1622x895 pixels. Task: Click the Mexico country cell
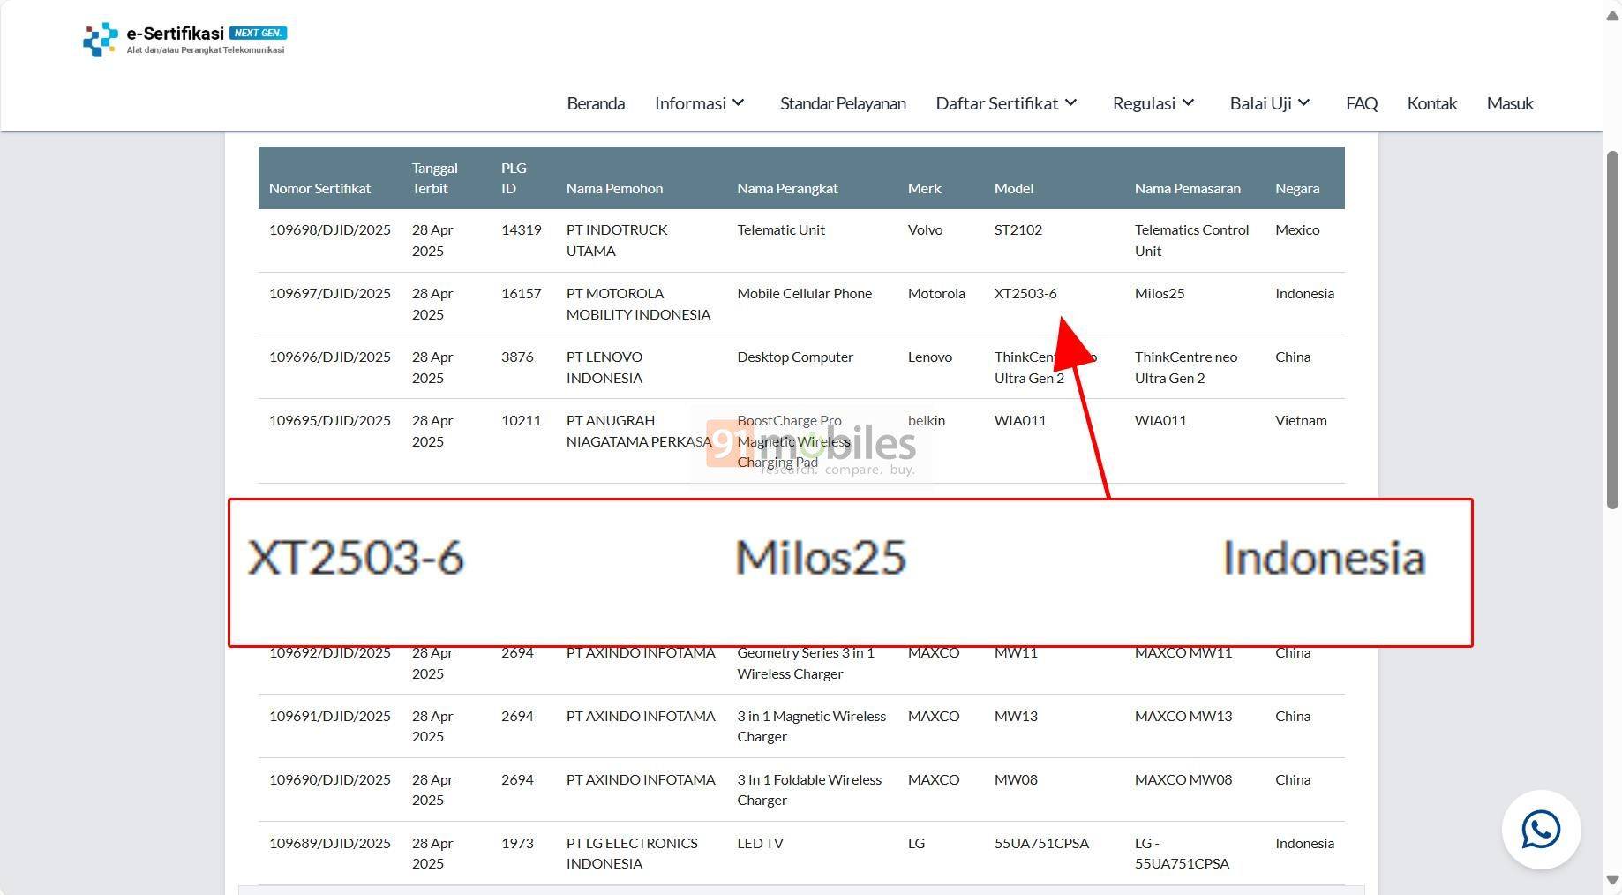click(1296, 230)
